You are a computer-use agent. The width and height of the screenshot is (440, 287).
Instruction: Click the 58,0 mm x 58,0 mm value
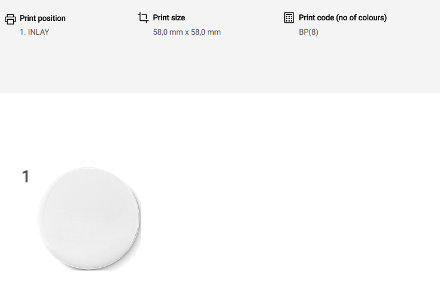(x=187, y=32)
